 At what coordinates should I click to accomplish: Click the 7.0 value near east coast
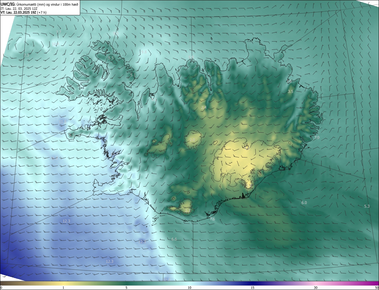[317, 138]
